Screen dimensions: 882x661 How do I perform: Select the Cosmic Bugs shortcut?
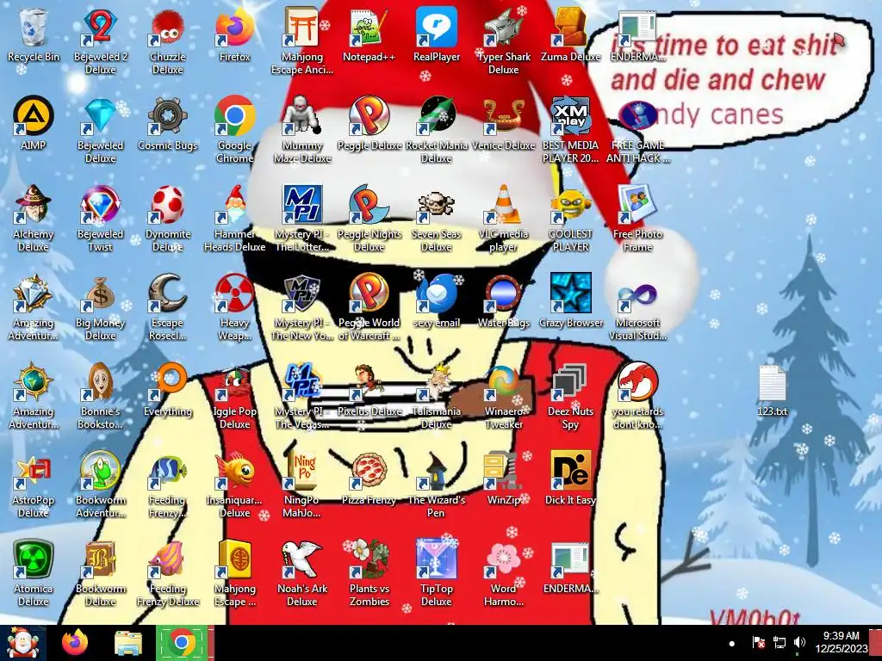[168, 123]
